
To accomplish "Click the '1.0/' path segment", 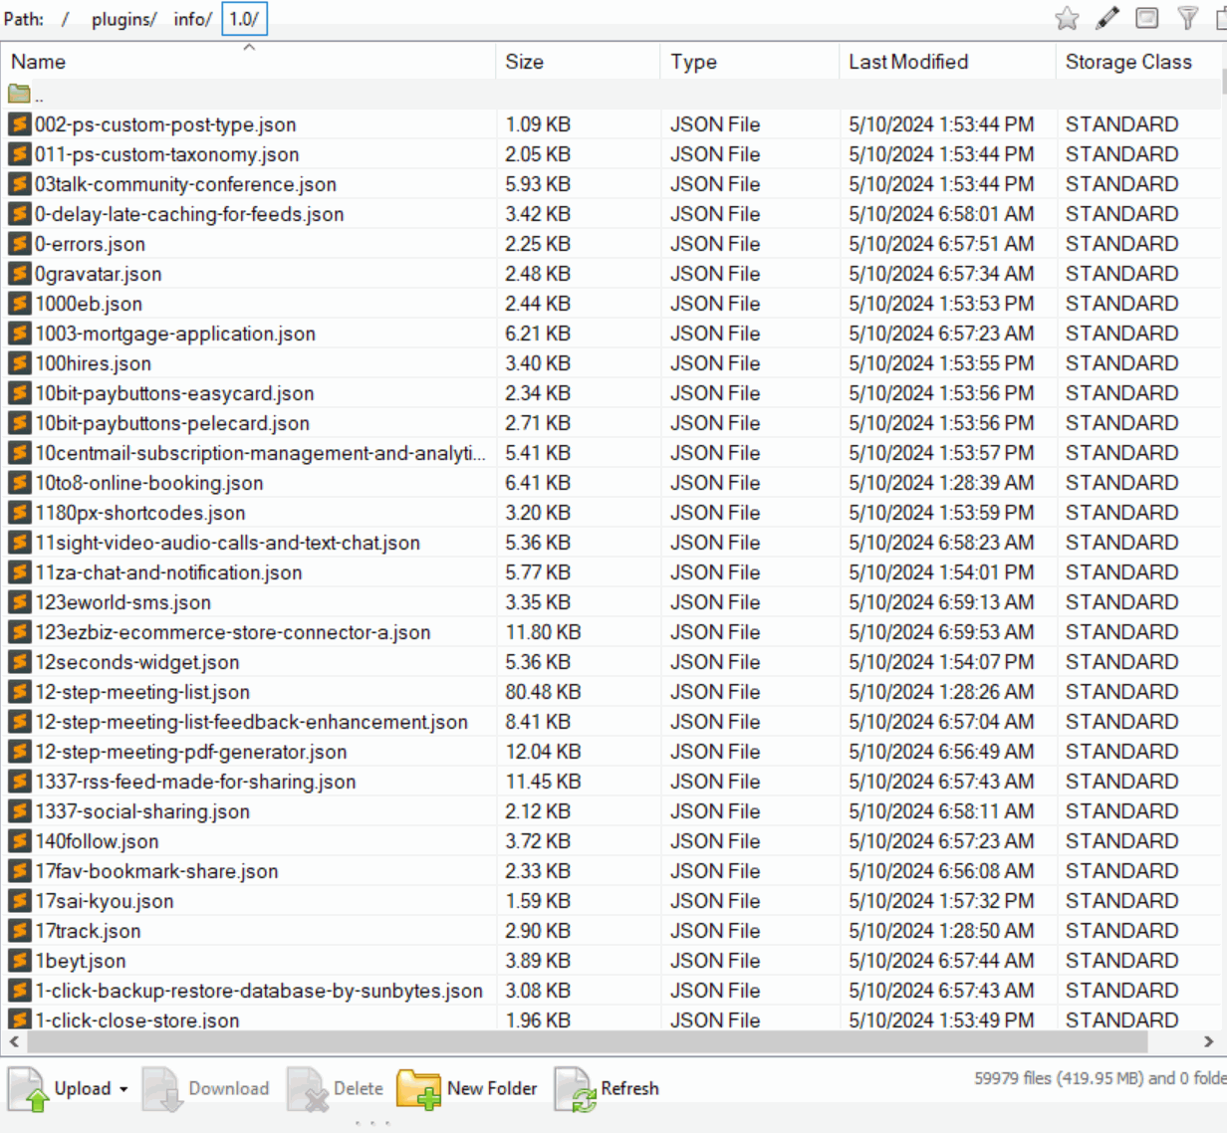I will tap(244, 19).
